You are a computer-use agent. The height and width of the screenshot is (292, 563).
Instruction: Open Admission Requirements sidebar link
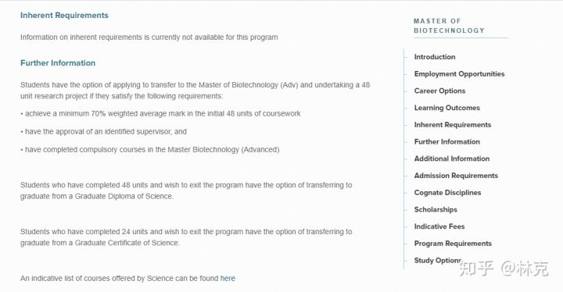tap(456, 176)
